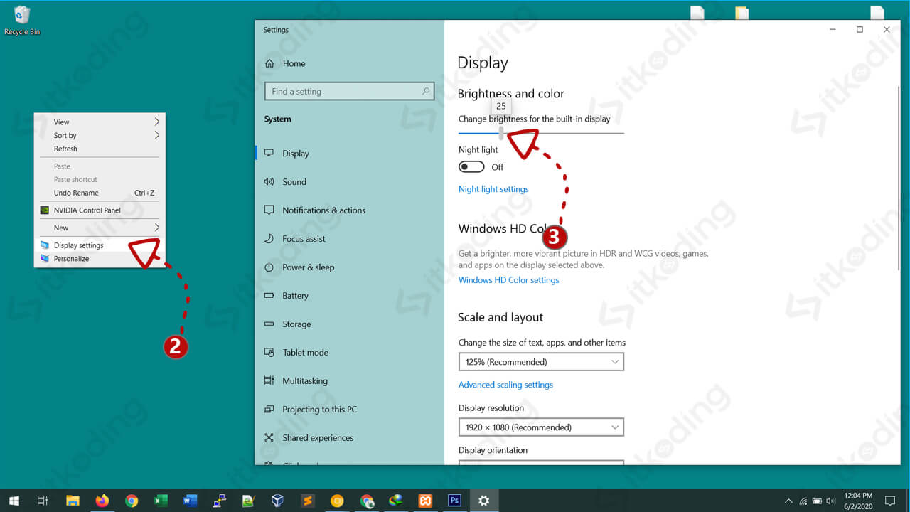This screenshot has width=910, height=512.
Task: Open VirtualBox from taskbar
Action: point(278,501)
